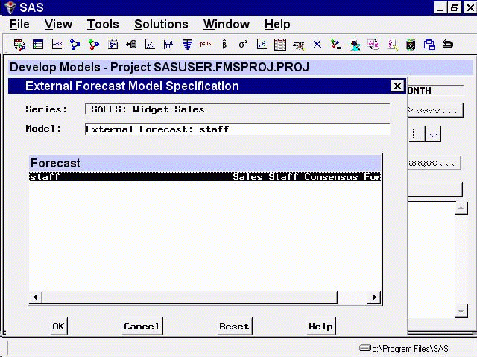The height and width of the screenshot is (357, 477).
Task: Open the Solutions menu
Action: click(x=161, y=25)
